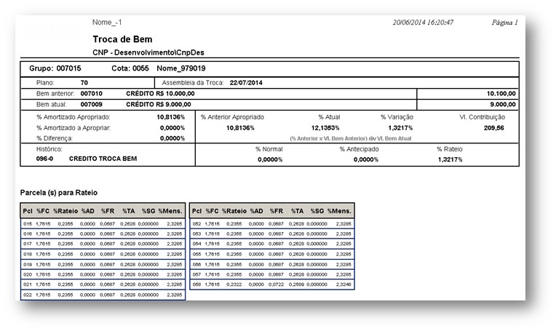Select the assembly date '22/07/2014'
This screenshot has height=331, width=556.
(246, 83)
